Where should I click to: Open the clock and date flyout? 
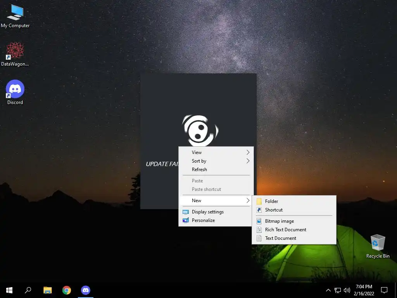tap(364, 290)
